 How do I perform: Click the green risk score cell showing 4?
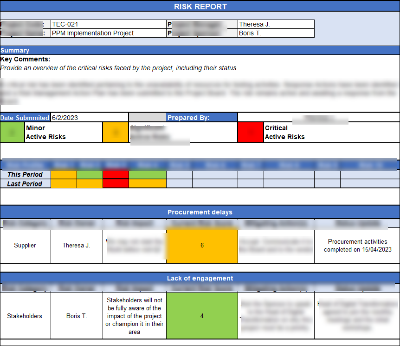(x=202, y=315)
